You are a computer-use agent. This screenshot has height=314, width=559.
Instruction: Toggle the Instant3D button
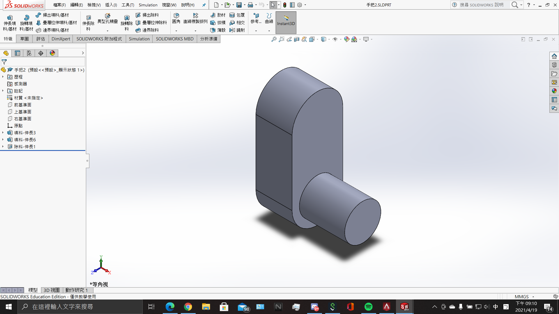point(286,20)
